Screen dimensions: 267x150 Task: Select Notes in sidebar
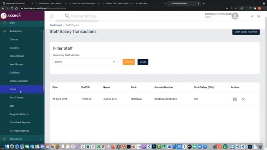coord(22,89)
